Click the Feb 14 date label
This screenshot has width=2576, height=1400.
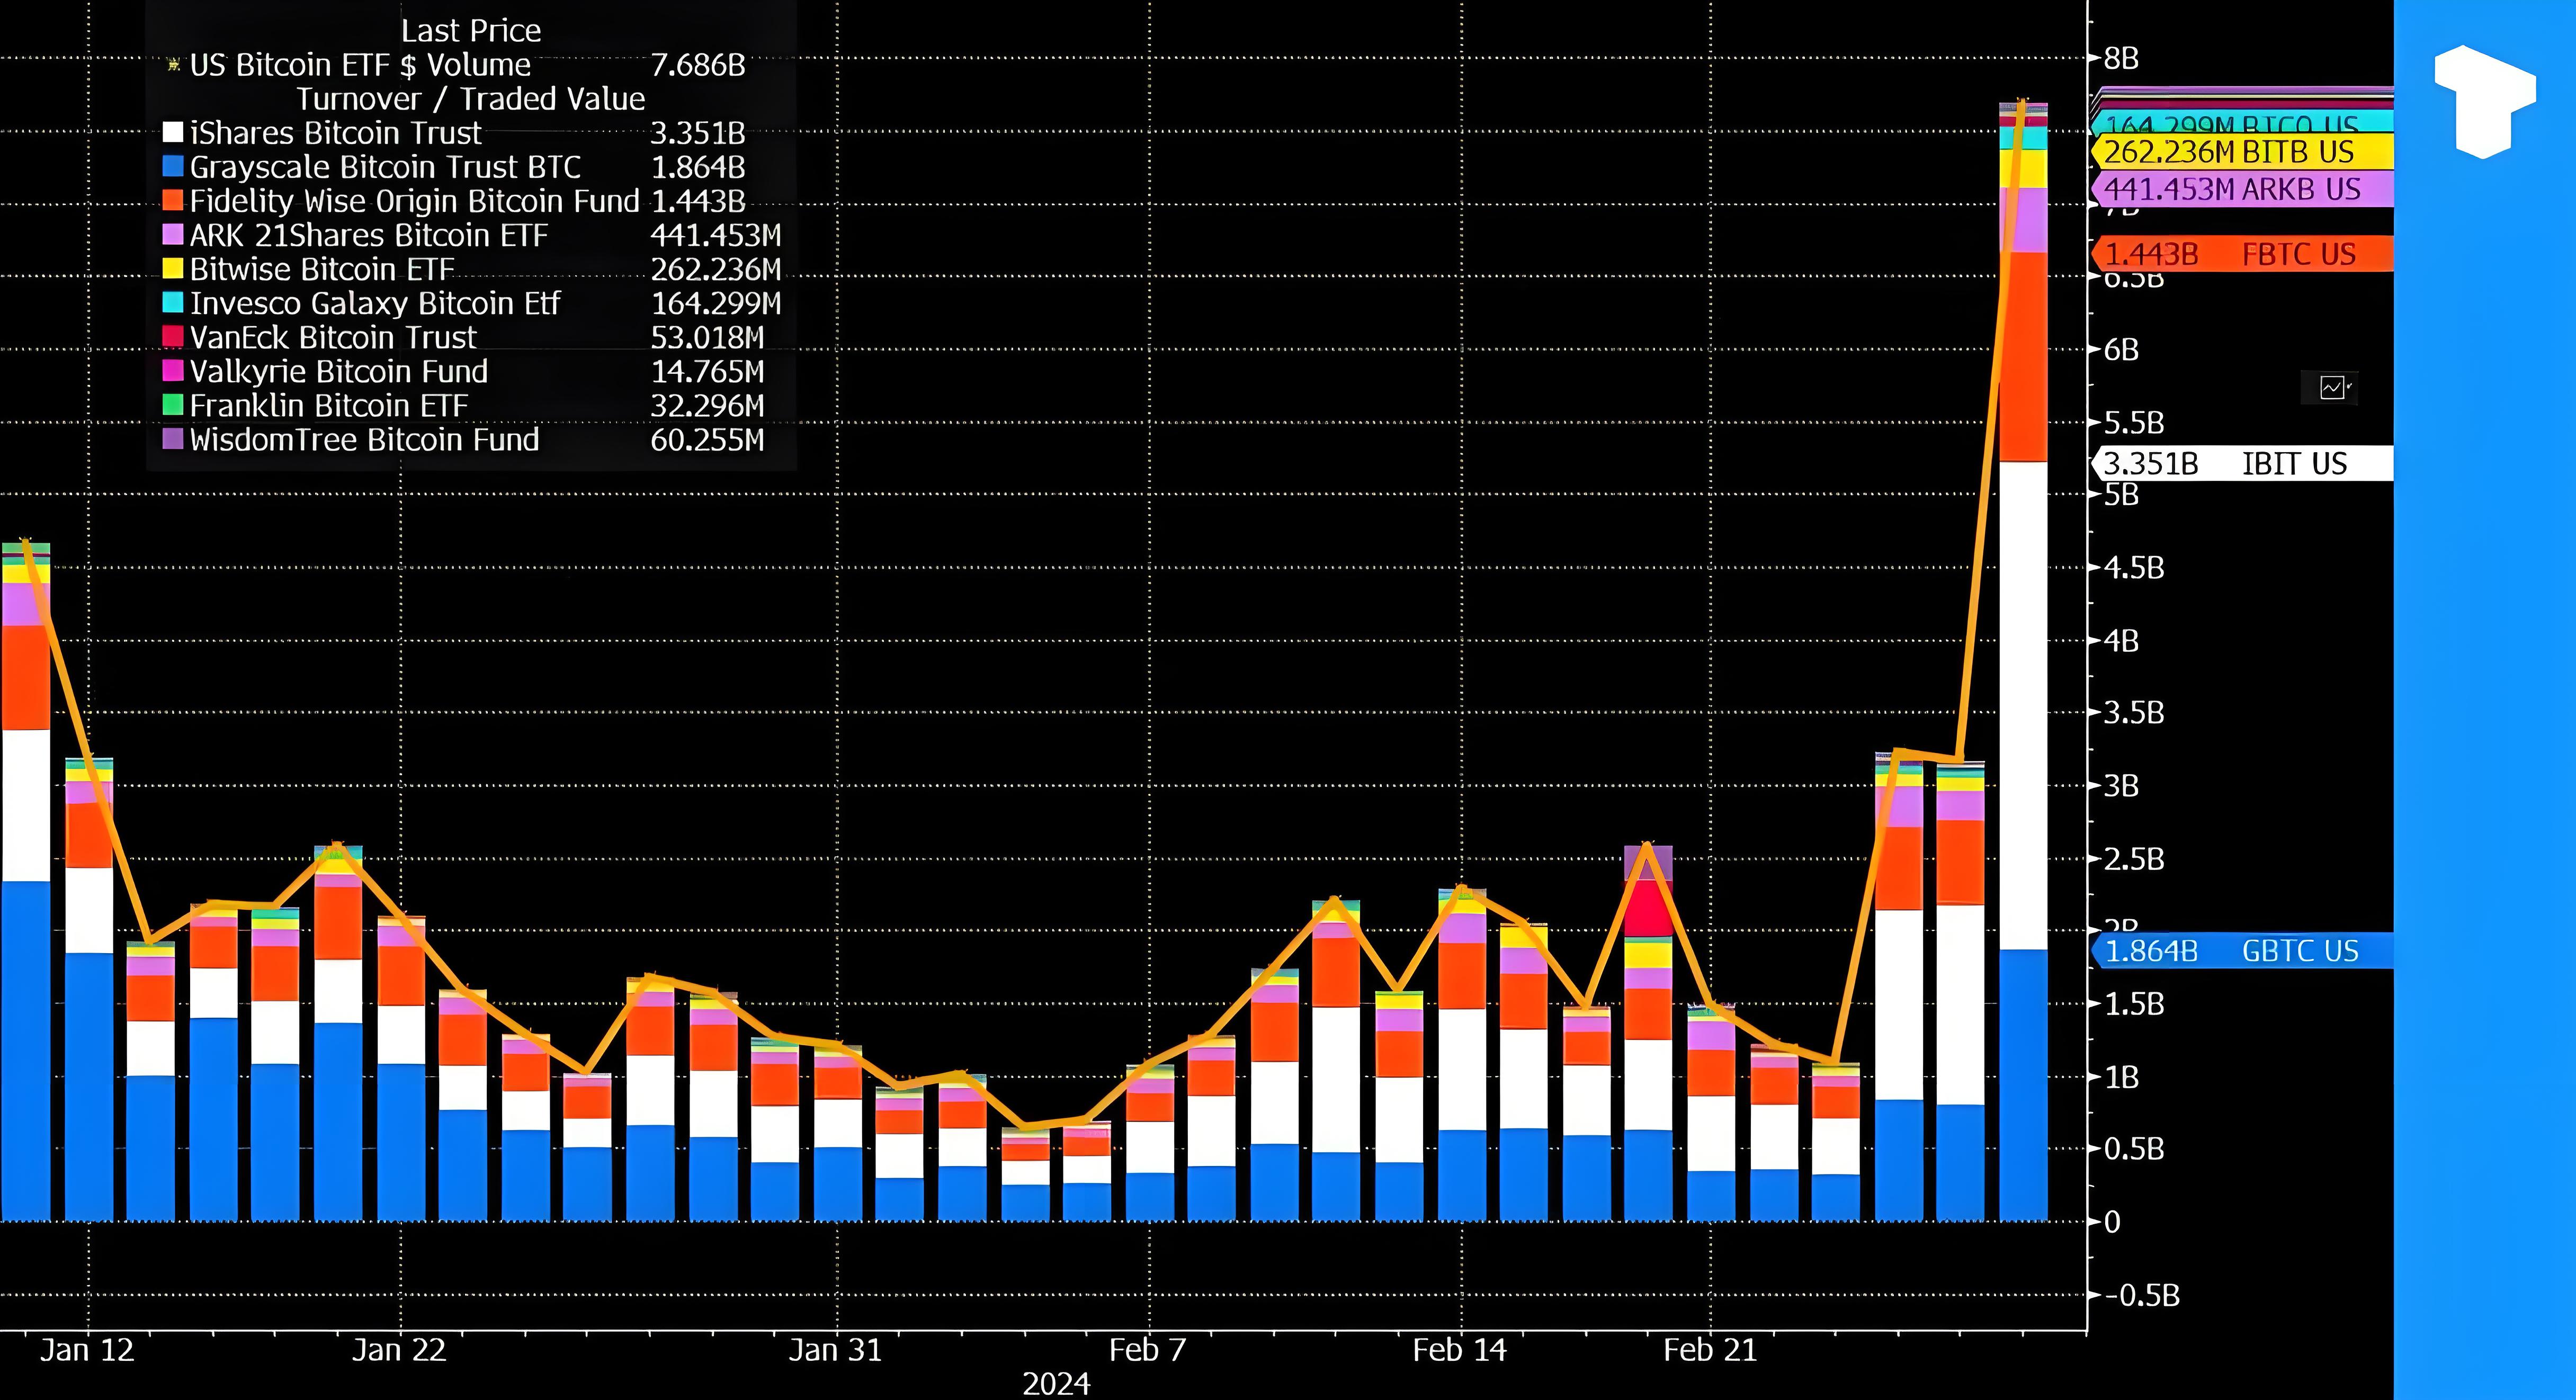click(x=1459, y=1350)
